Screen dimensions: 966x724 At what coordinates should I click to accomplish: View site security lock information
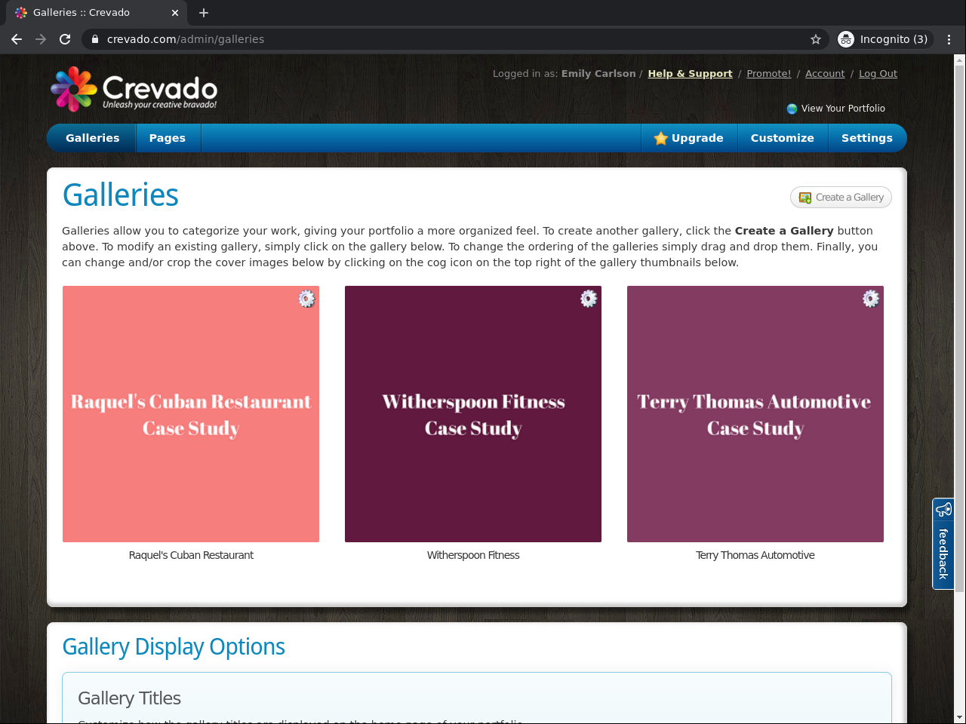[94, 39]
